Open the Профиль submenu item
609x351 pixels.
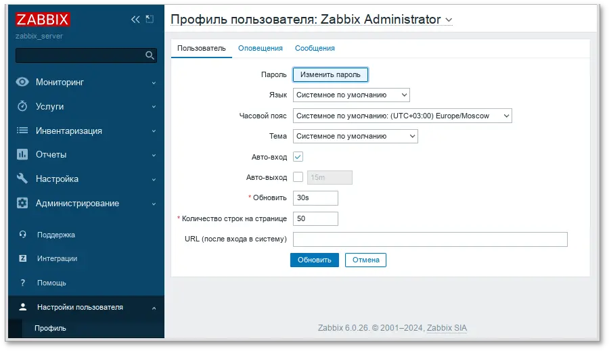click(50, 328)
